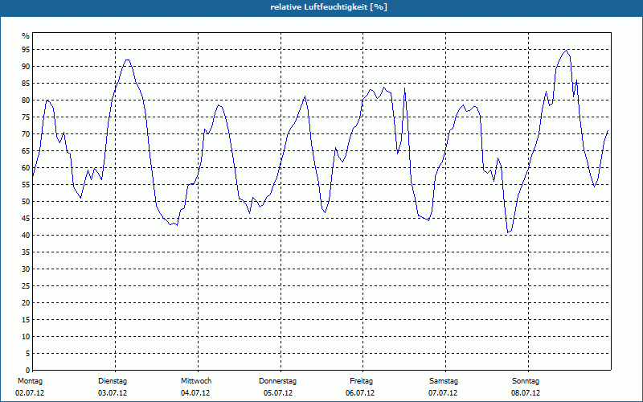Click the y-axis value 35

(26, 252)
